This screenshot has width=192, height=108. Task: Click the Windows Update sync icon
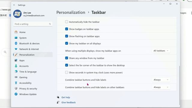16,94
